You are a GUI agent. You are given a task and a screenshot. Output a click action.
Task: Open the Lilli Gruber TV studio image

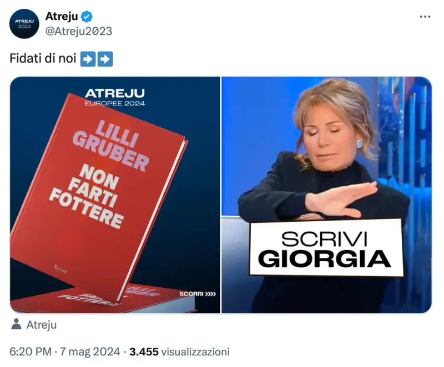(x=326, y=195)
